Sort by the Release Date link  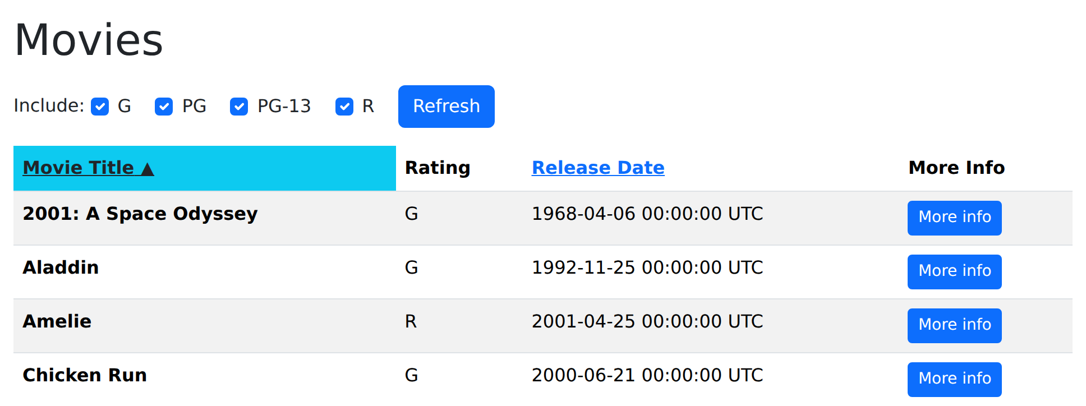(598, 168)
